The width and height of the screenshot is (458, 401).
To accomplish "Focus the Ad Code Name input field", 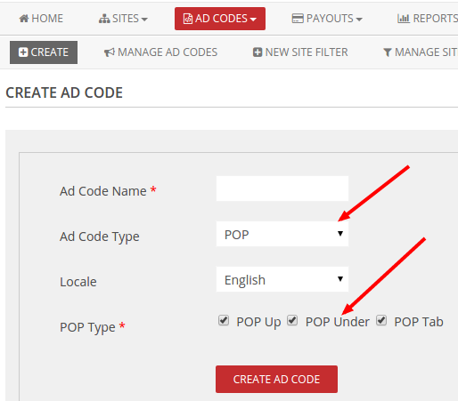I will pyautogui.click(x=282, y=188).
